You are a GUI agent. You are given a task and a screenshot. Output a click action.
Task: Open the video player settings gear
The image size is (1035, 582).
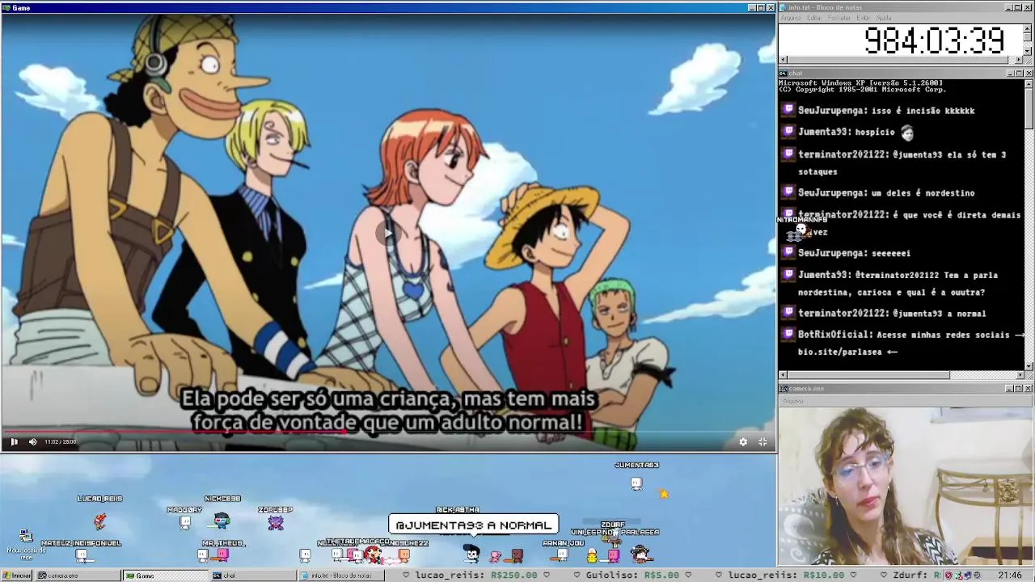pos(743,442)
